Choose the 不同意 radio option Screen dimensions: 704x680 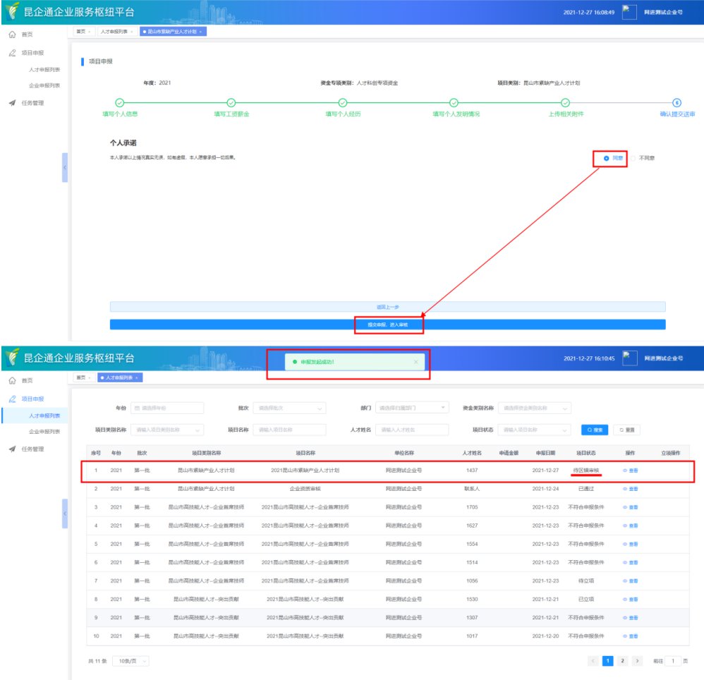pyautogui.click(x=633, y=158)
